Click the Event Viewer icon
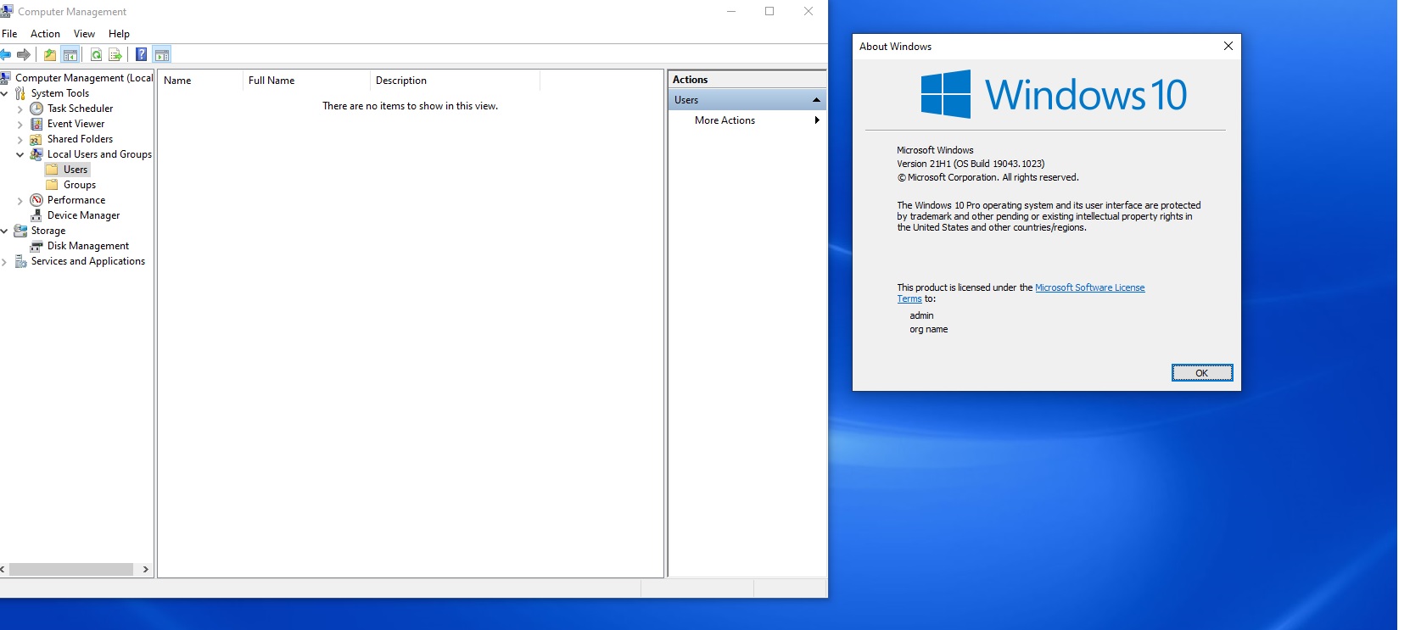The height and width of the screenshot is (630, 1410). tap(36, 124)
